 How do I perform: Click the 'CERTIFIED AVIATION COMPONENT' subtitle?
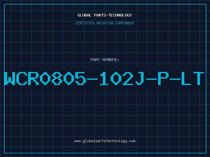point(105,23)
